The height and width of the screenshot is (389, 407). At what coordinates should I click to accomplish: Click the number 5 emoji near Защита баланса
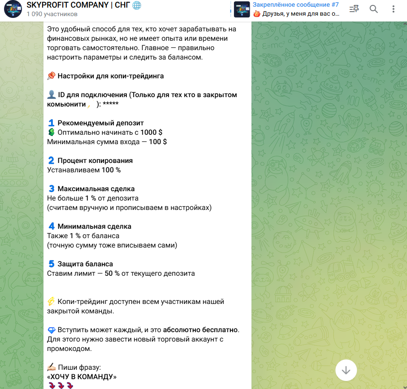(52, 264)
